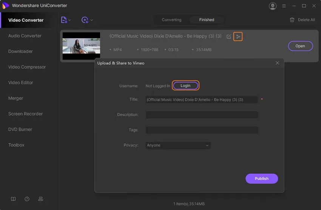
Task: Click the edit file name pencil icon
Action: 229,37
